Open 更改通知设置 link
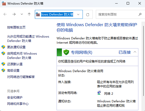Image resolution: width=145 pixels, height=111 pixels. (x=16, y=47)
